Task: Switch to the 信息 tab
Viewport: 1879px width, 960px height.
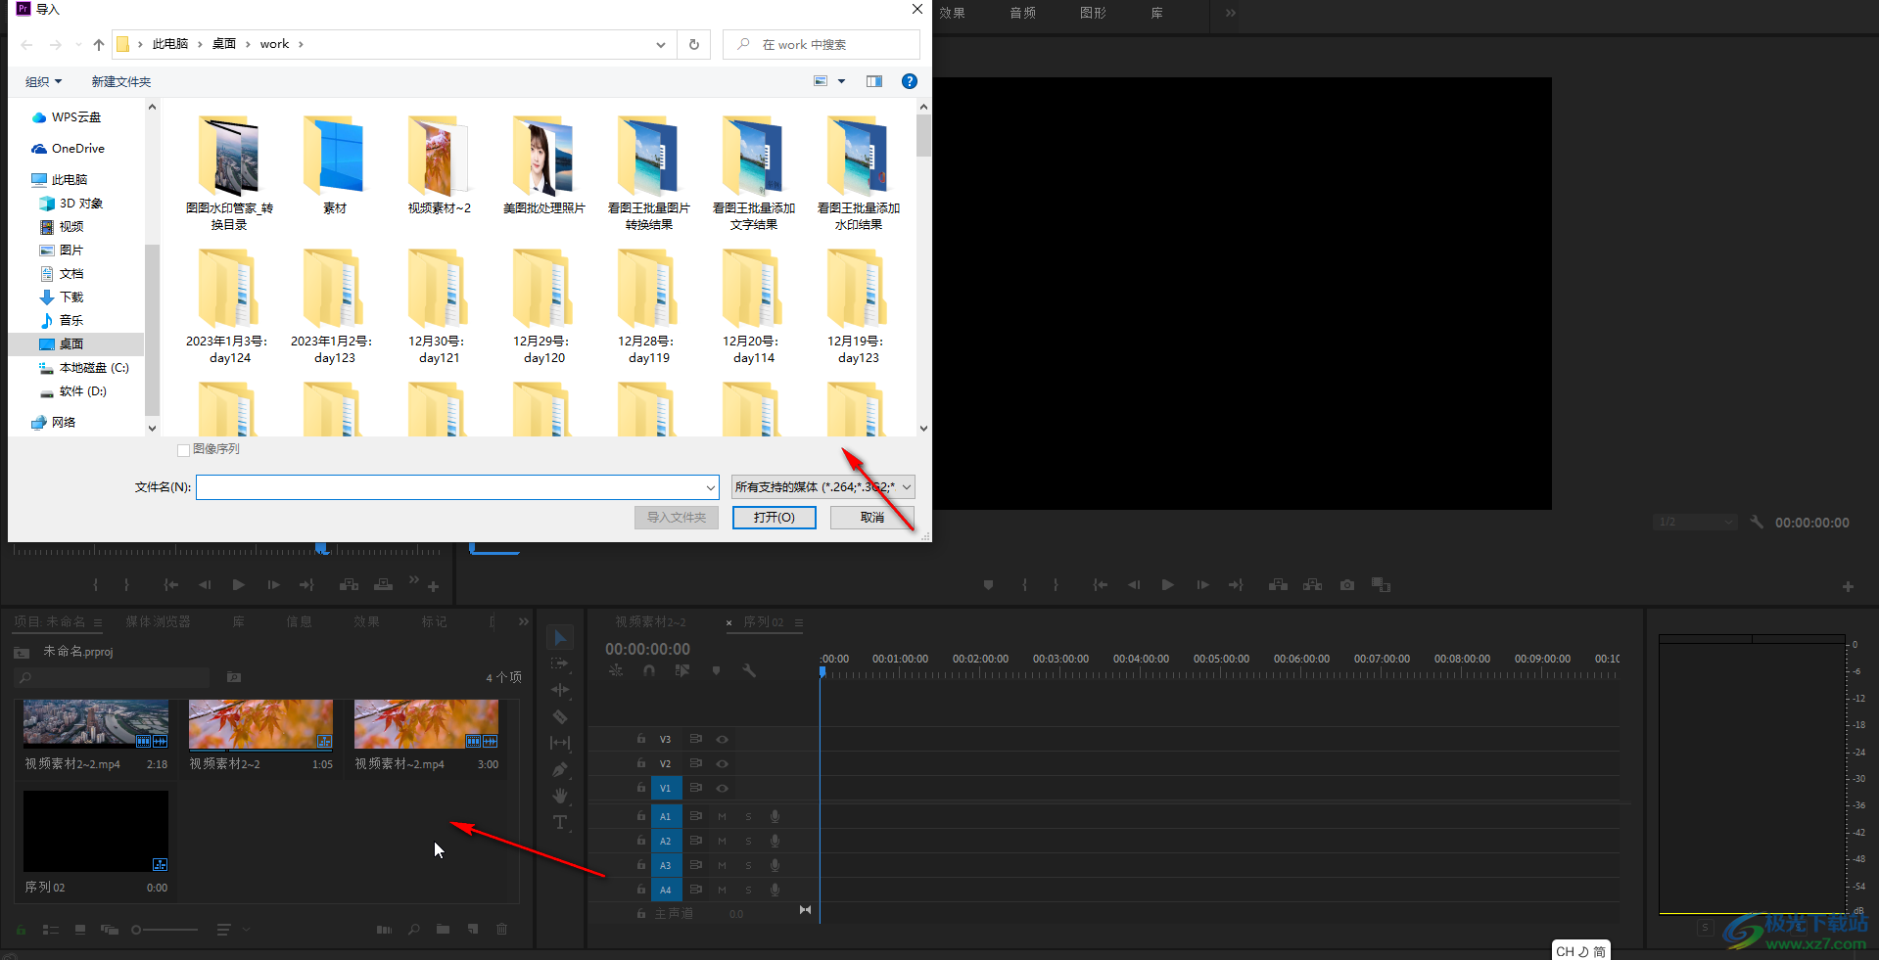Action: tap(299, 622)
